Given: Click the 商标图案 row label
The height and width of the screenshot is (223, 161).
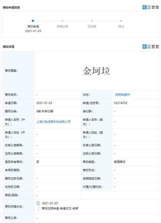Looking at the screenshot, I should pyautogui.click(x=11, y=71).
